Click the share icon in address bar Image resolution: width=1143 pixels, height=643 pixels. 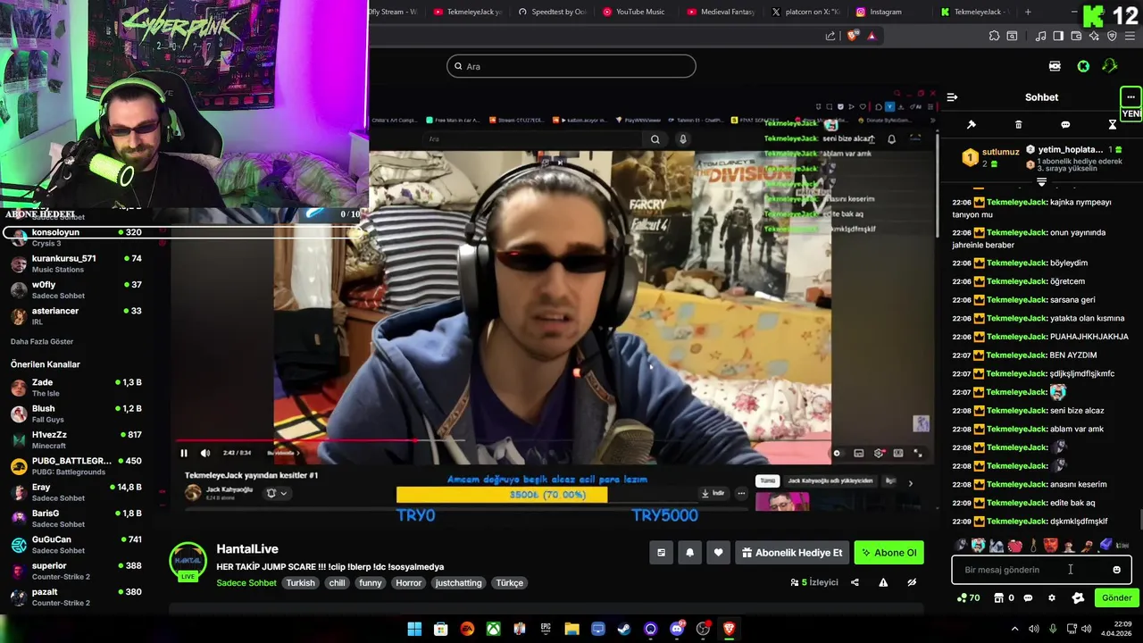[x=830, y=36]
